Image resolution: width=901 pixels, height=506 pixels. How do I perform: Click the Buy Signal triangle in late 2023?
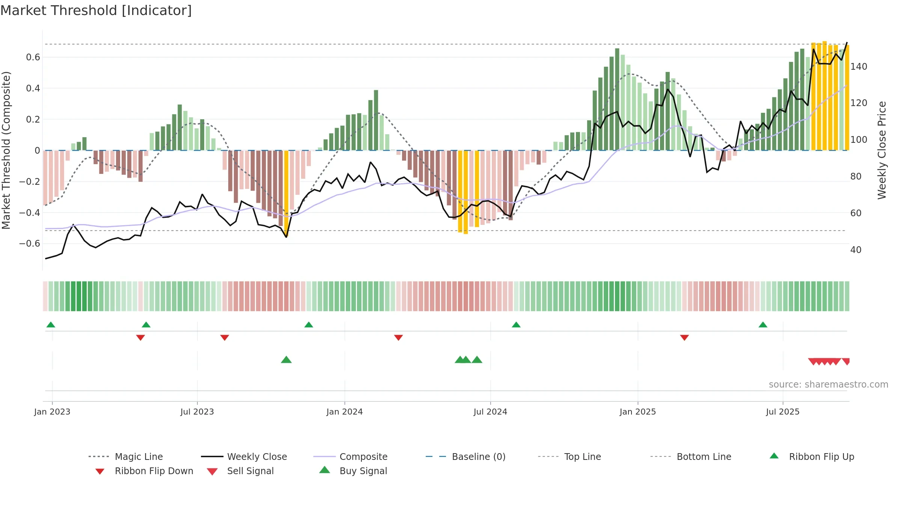(x=286, y=359)
